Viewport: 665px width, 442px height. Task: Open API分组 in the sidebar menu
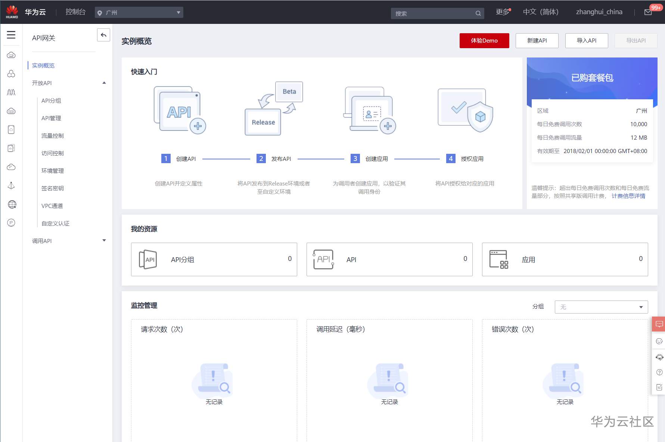pyautogui.click(x=51, y=100)
